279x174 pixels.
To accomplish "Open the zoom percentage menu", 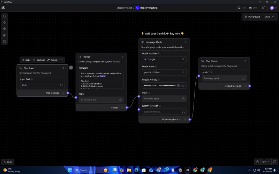I will click(265, 162).
